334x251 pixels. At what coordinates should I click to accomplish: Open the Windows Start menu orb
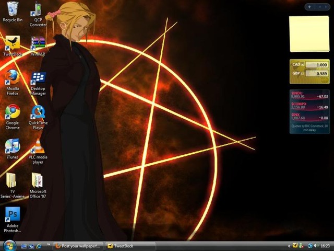(9, 246)
